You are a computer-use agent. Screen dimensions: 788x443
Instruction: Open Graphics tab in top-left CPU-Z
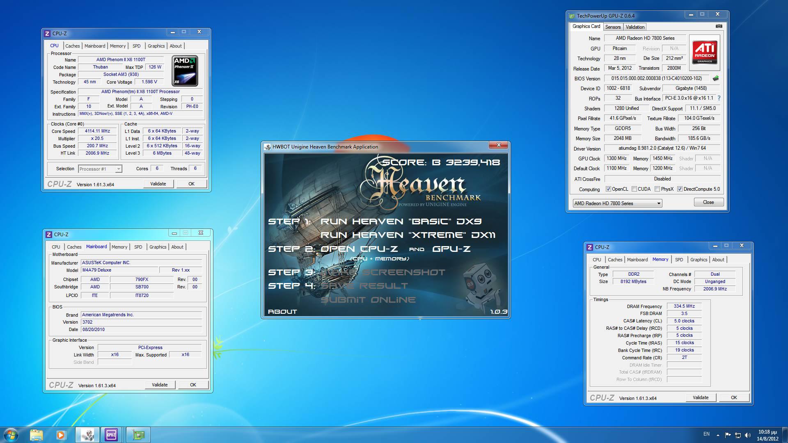pos(156,46)
